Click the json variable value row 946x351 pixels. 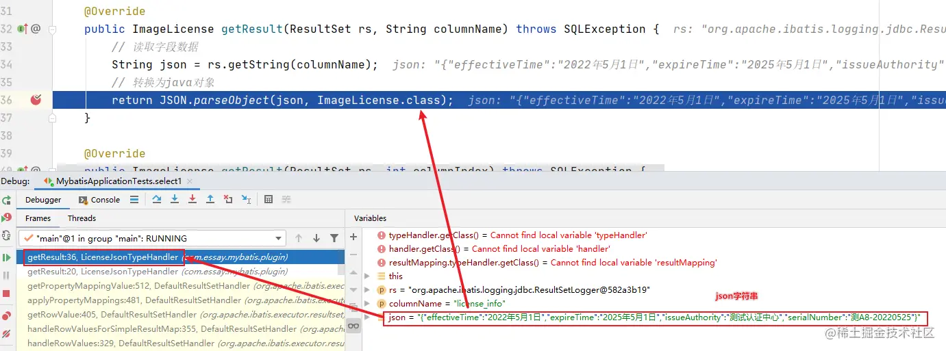coord(654,317)
